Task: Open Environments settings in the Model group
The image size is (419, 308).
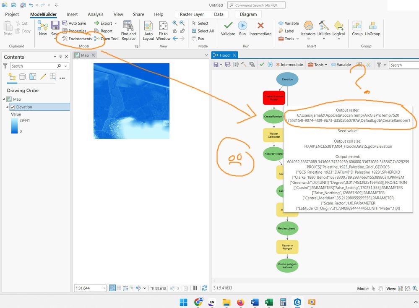Action: pos(77,39)
